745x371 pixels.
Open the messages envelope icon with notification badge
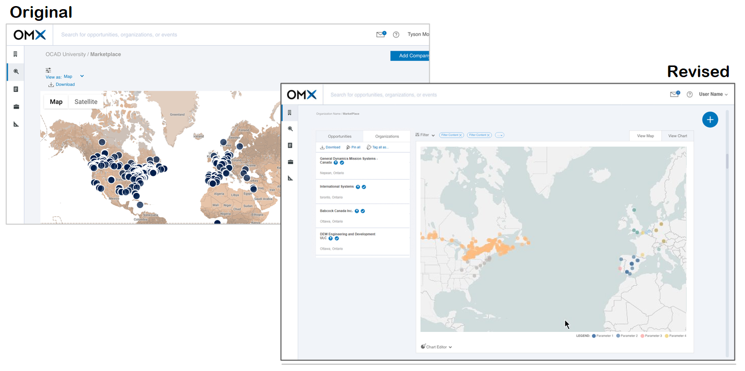(674, 93)
